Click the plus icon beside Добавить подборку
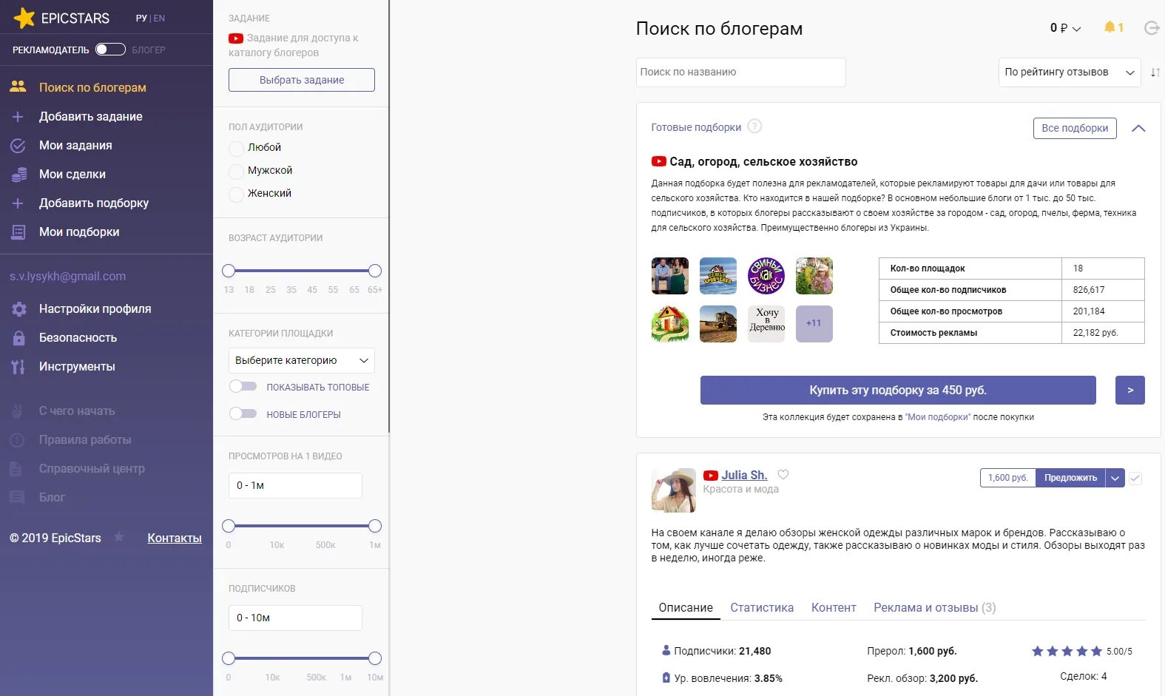Screen dimensions: 1165x696 (x=18, y=203)
